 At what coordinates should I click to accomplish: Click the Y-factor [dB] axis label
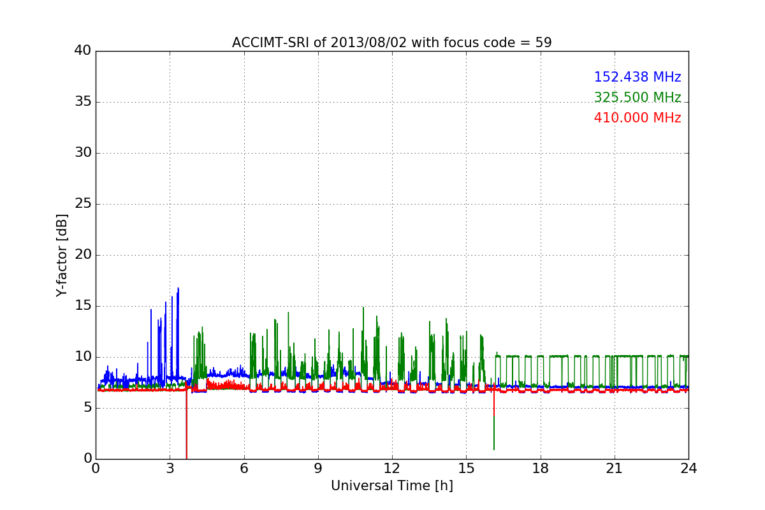[62, 255]
